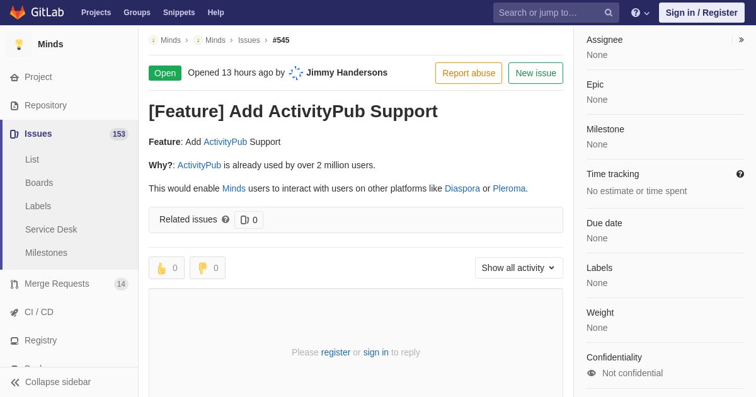Follow the Pleroma link

coord(509,188)
